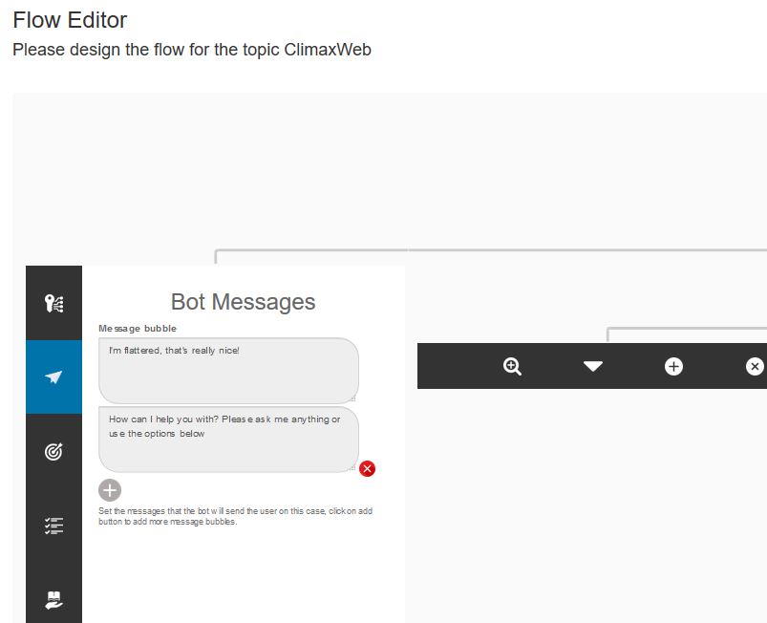Edit the "I'm flattered, that's really nice!" message
The image size is (767, 623).
point(228,371)
